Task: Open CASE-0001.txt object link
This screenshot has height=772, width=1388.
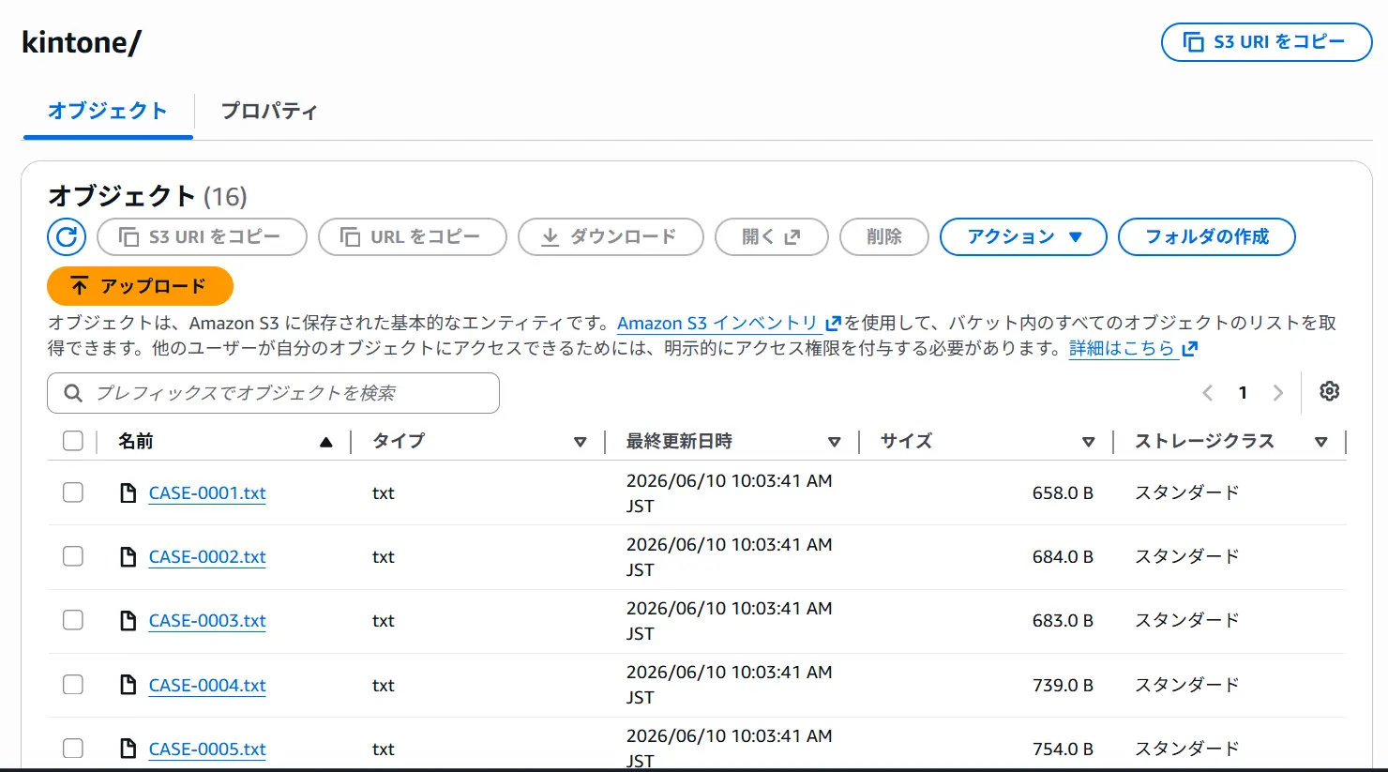Action: 207,493
